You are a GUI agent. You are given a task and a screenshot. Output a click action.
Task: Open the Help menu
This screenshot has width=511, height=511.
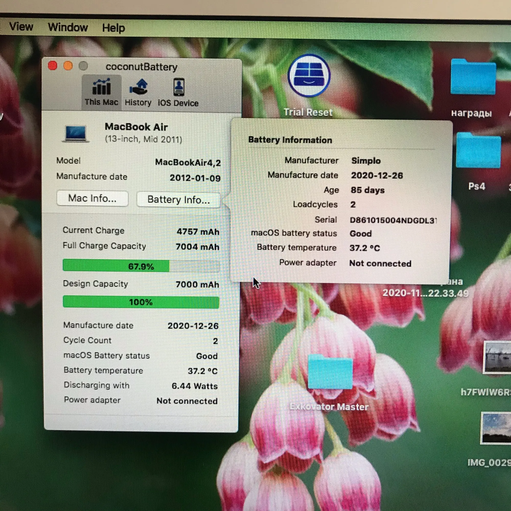(x=113, y=28)
